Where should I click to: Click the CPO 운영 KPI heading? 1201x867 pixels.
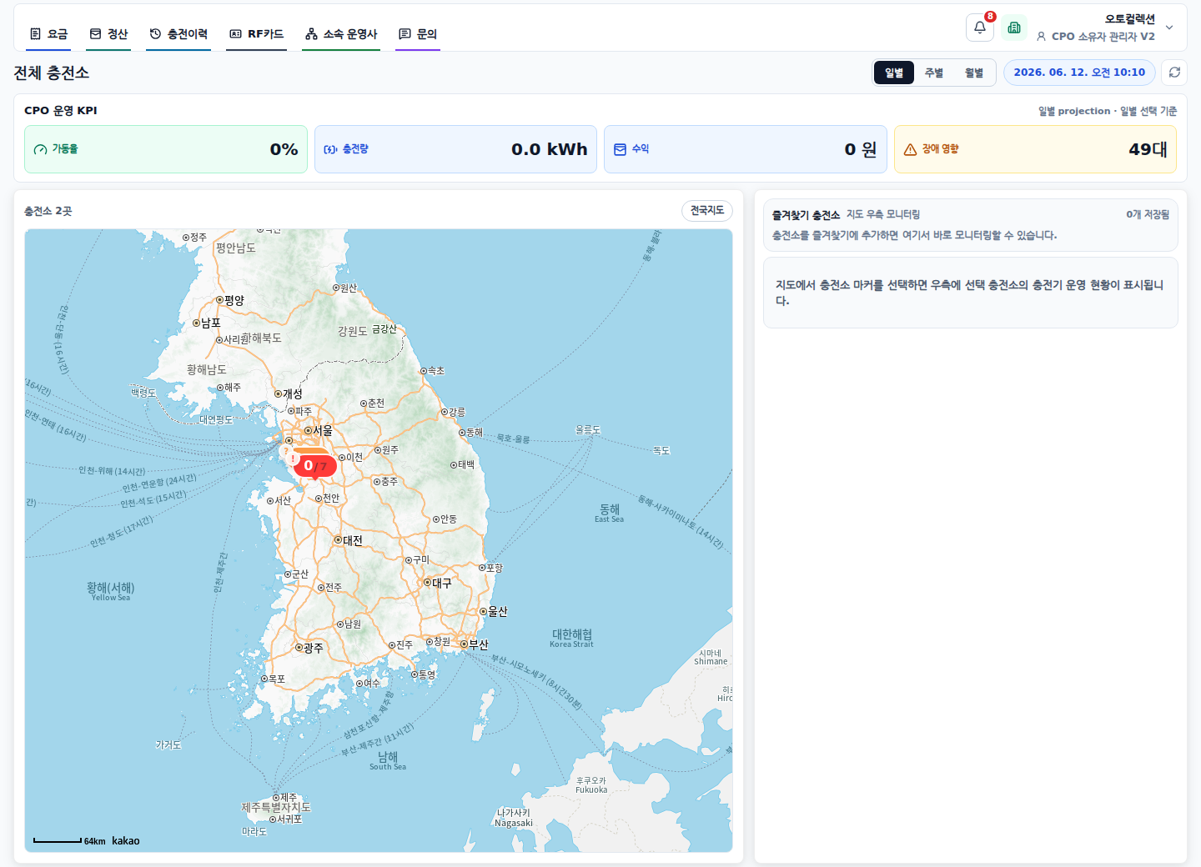click(61, 110)
